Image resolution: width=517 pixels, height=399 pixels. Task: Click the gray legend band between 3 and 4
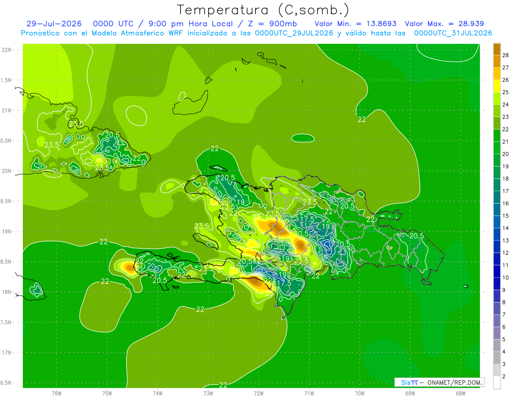click(497, 358)
